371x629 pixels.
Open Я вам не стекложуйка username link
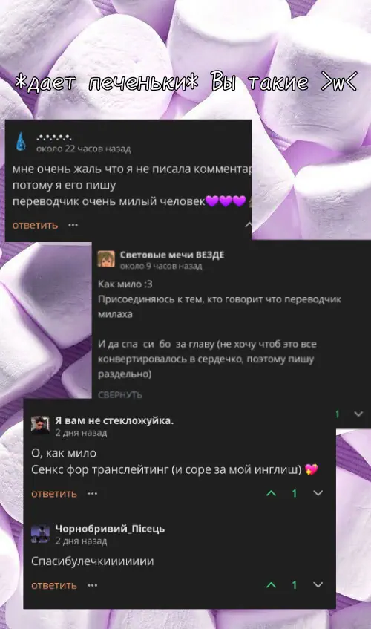[x=114, y=421]
